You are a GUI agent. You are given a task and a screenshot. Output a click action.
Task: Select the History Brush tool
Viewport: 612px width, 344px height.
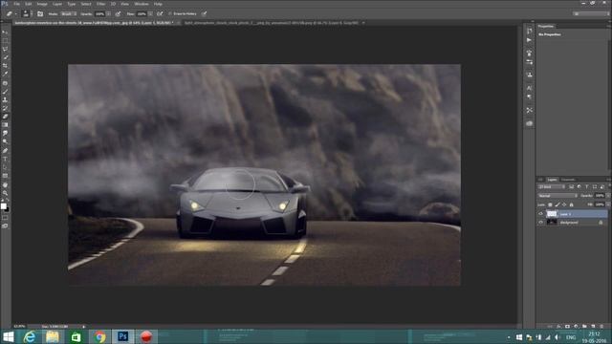point(5,108)
